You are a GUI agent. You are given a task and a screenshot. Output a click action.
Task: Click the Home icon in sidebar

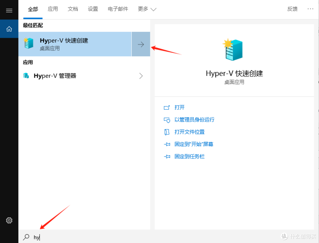click(9, 29)
